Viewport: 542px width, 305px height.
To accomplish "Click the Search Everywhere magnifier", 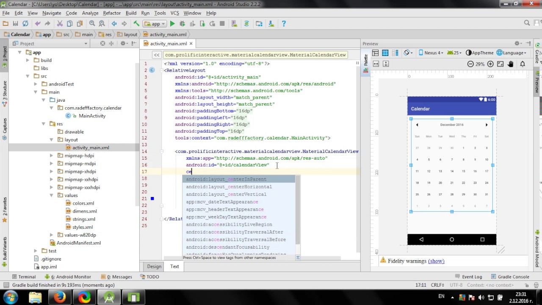I will tap(527, 23).
